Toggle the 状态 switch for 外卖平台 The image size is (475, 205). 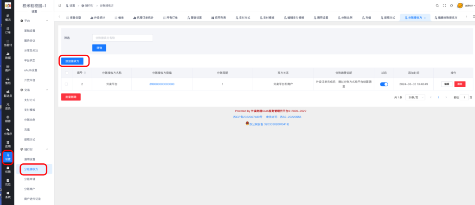click(384, 84)
